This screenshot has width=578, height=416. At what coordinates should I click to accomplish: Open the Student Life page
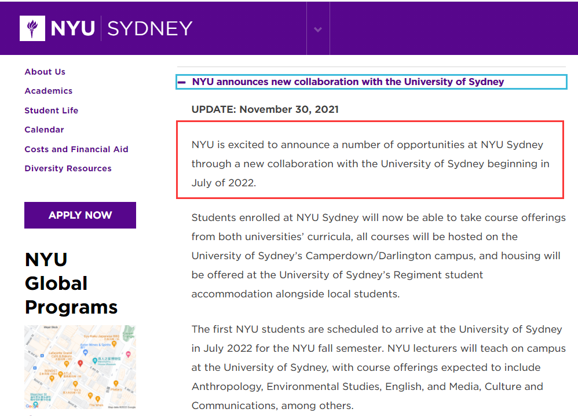coord(52,111)
